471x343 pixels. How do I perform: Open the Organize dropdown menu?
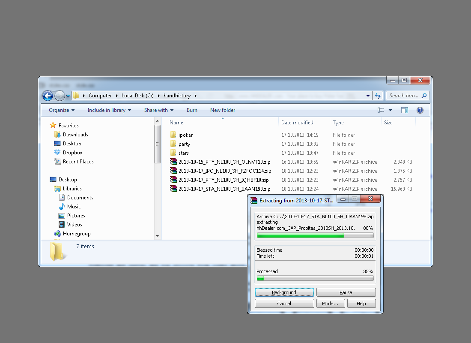62,110
